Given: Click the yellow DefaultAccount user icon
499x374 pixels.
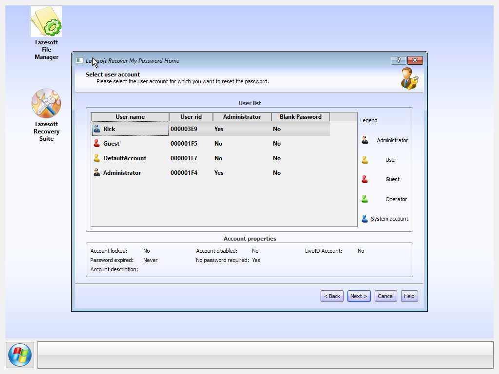Looking at the screenshot, I should (97, 158).
